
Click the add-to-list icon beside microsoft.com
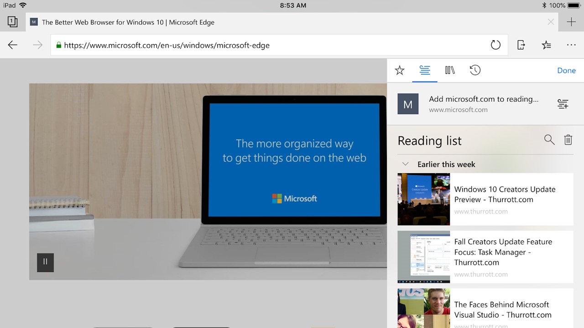pos(563,104)
